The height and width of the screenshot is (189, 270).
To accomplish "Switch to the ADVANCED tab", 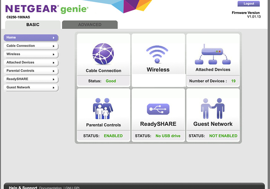I will tap(90, 25).
